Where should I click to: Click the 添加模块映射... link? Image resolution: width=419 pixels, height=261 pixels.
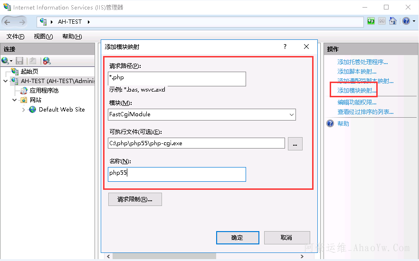click(357, 90)
